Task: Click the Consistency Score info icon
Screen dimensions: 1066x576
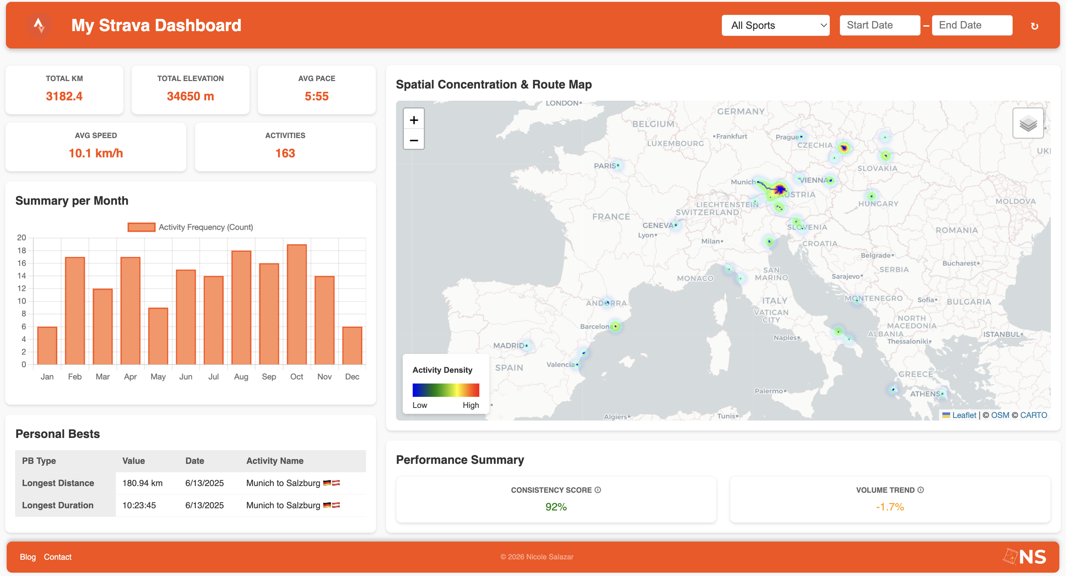Action: [598, 489]
